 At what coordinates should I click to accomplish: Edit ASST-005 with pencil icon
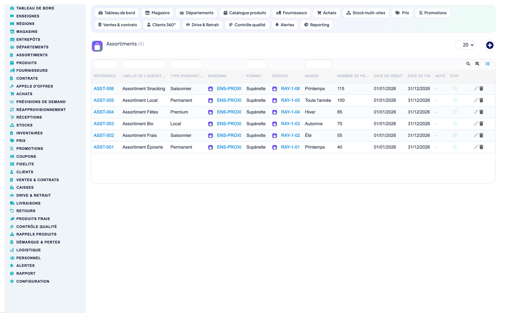476,100
